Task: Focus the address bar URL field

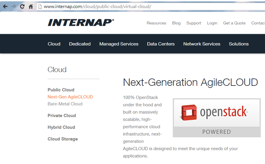Action: 150,6
